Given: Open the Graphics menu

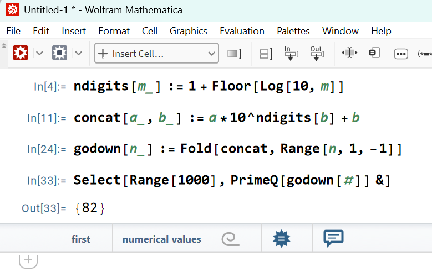Looking at the screenshot, I should coord(189,31).
